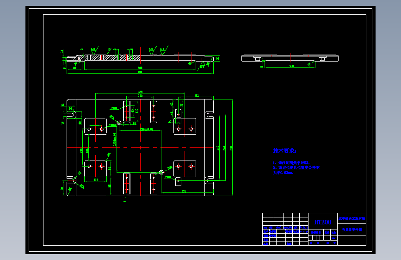401x260 pixels.
Task: Select the 140 dimension above the top slots
Action: (140, 95)
